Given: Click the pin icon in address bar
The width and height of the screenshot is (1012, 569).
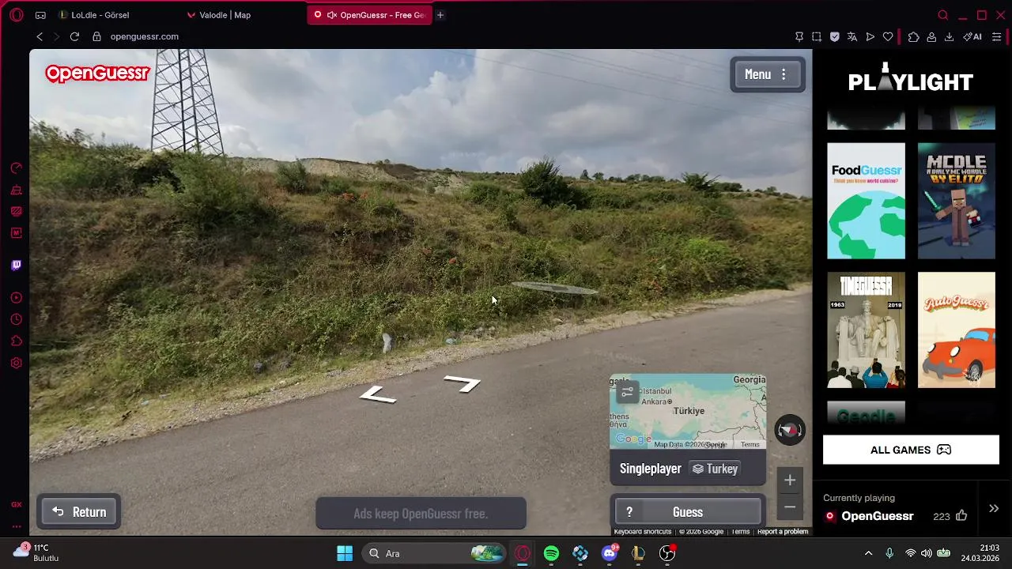Looking at the screenshot, I should (799, 36).
